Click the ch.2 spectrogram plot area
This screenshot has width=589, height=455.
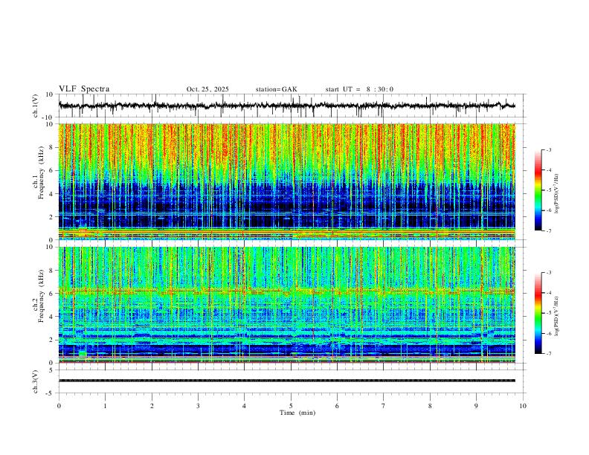287,305
